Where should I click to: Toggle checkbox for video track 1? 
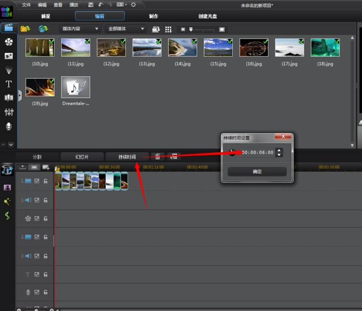[37, 181]
